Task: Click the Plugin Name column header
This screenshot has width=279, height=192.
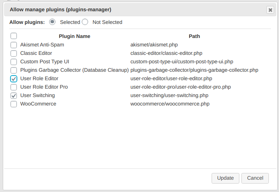Action: (x=74, y=36)
